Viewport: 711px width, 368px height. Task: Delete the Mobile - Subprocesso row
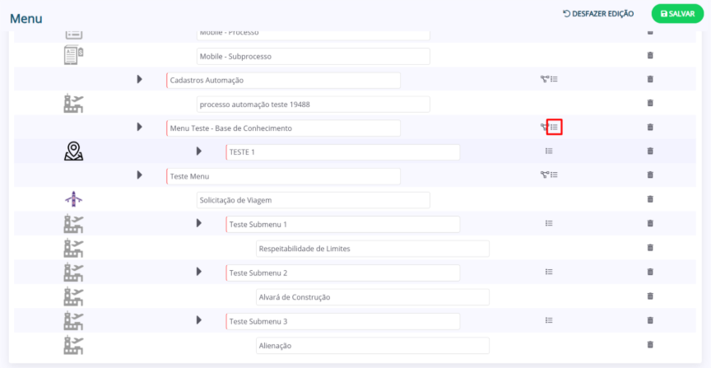(650, 55)
